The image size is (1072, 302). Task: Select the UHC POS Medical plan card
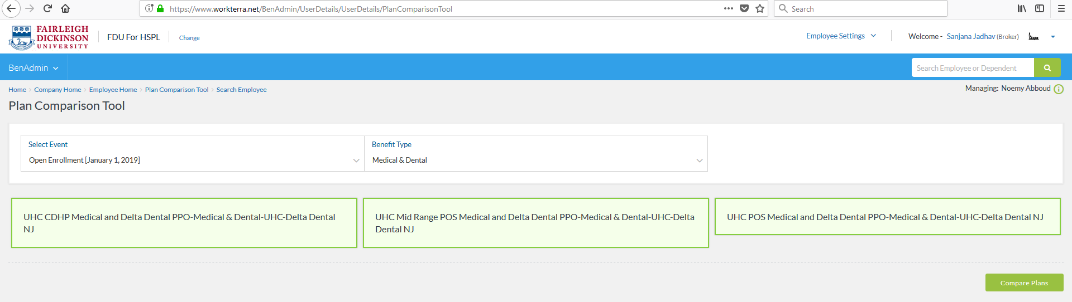(888, 217)
